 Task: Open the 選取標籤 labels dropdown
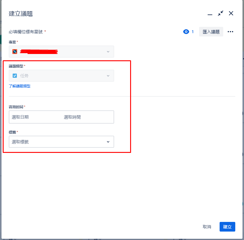61,142
